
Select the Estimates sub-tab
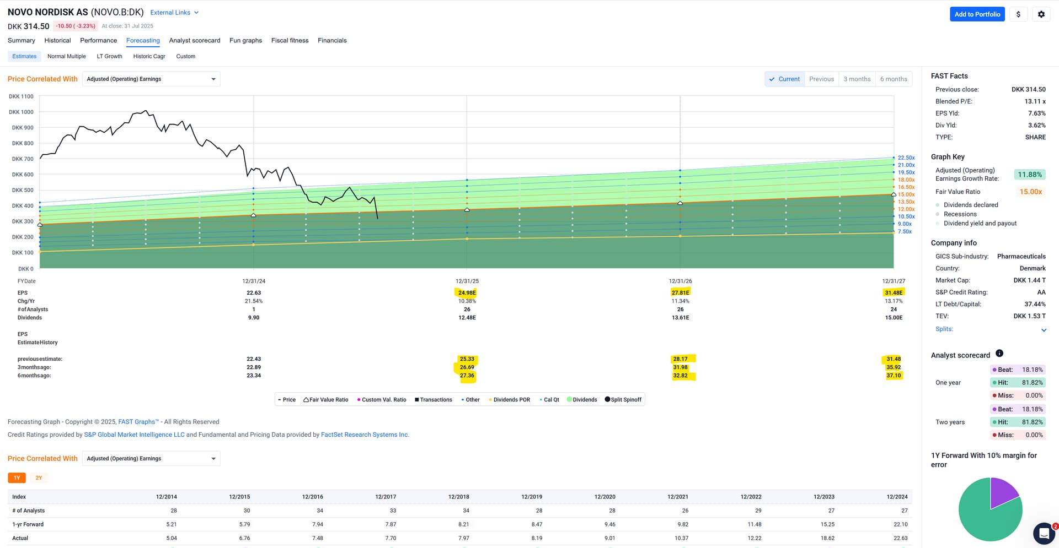click(24, 56)
